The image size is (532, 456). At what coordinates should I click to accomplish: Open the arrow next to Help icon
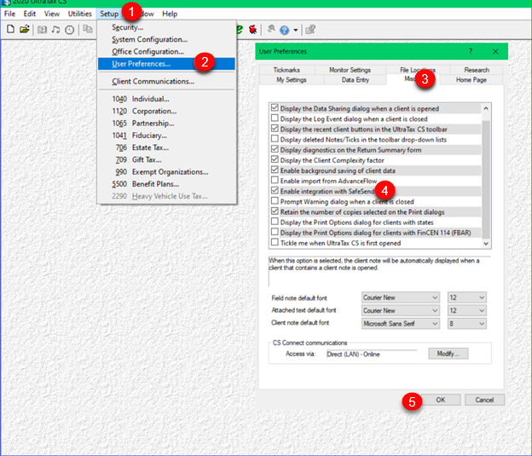[296, 30]
